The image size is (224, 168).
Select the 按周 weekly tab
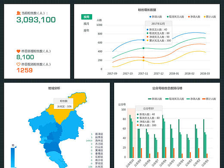[x=87, y=17]
